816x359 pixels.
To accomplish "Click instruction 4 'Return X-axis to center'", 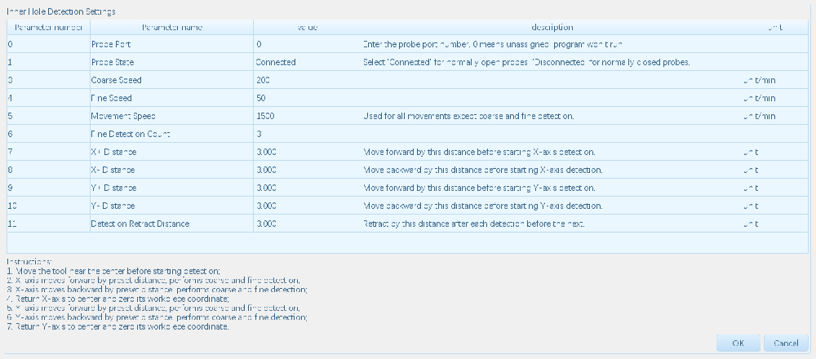I will point(118,299).
